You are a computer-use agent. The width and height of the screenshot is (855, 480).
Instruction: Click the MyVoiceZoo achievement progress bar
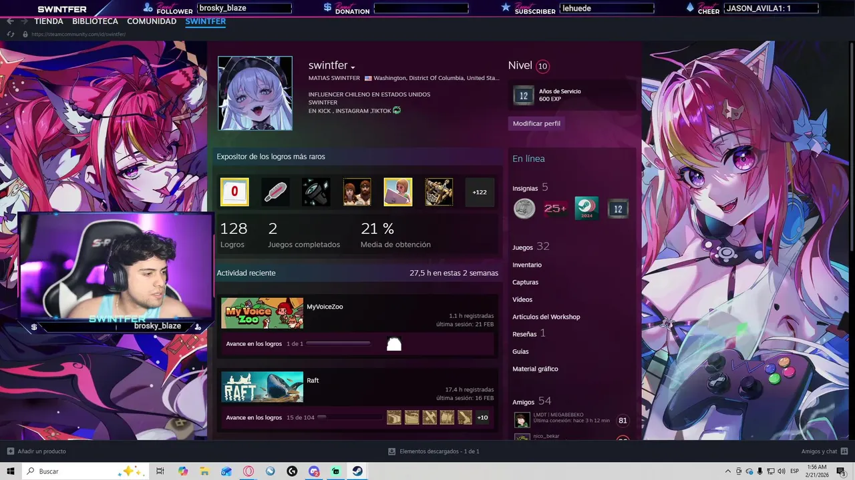point(338,344)
